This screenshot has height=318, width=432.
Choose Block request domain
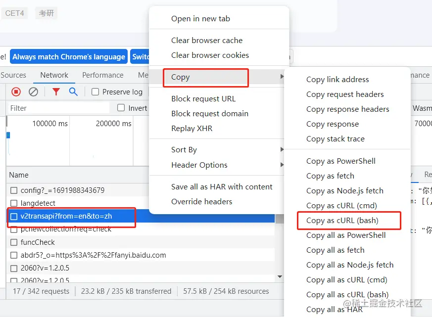210,113
